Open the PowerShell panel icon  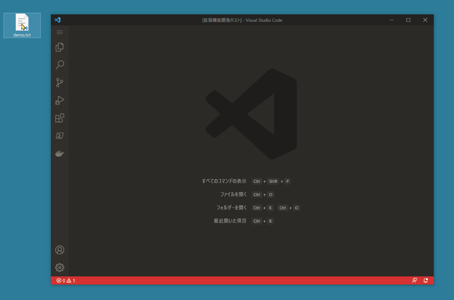pos(60,136)
